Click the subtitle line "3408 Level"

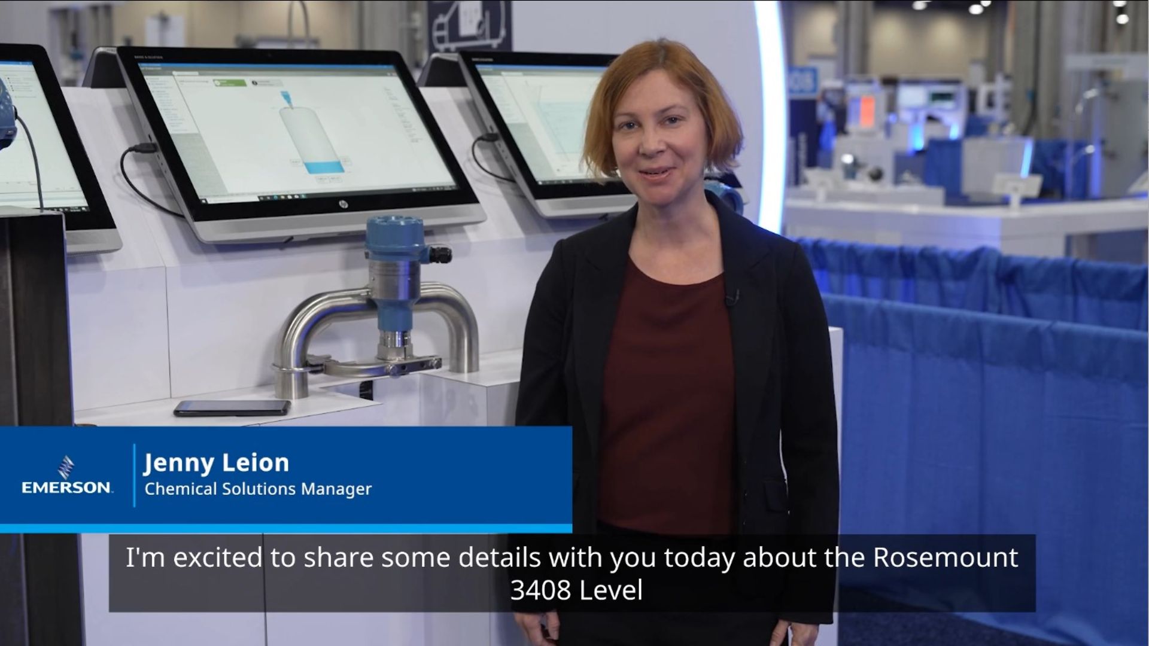576,590
